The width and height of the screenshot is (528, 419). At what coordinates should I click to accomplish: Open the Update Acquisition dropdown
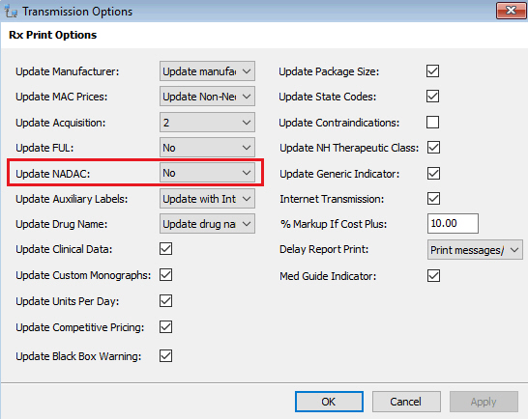(x=207, y=122)
